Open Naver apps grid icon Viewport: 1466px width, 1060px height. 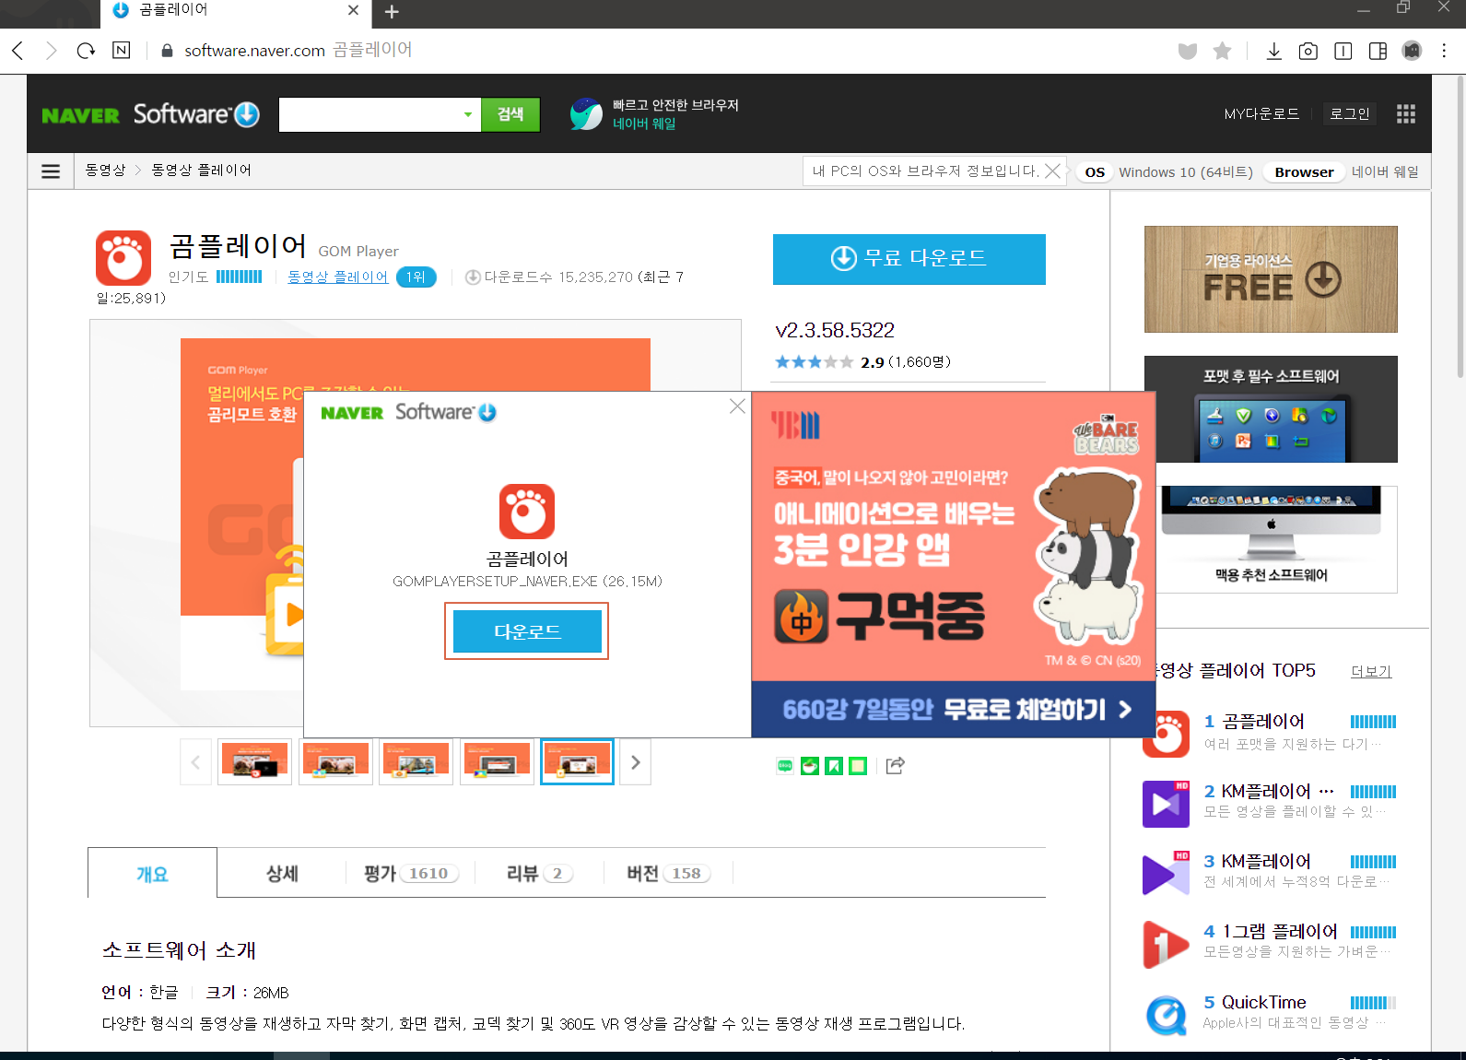(1405, 113)
